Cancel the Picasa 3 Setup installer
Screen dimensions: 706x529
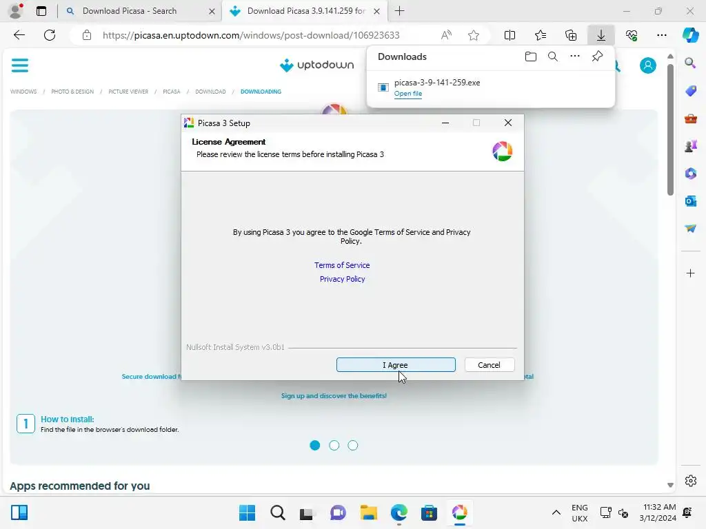coord(489,365)
